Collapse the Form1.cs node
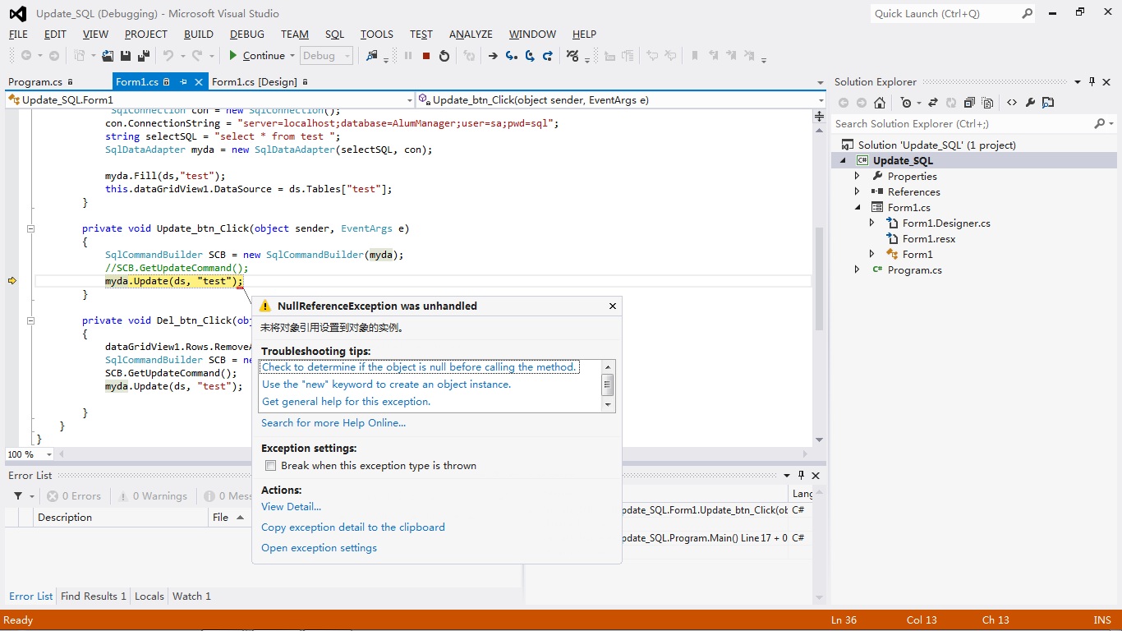Image resolution: width=1122 pixels, height=631 pixels. click(x=858, y=207)
